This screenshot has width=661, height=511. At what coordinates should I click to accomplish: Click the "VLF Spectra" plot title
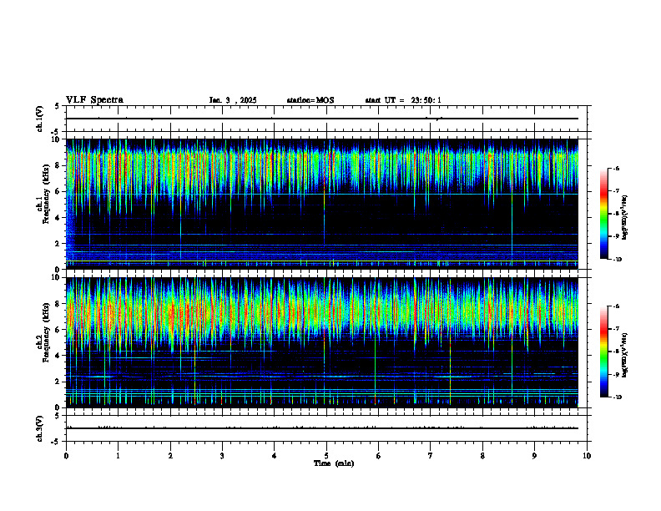94,100
